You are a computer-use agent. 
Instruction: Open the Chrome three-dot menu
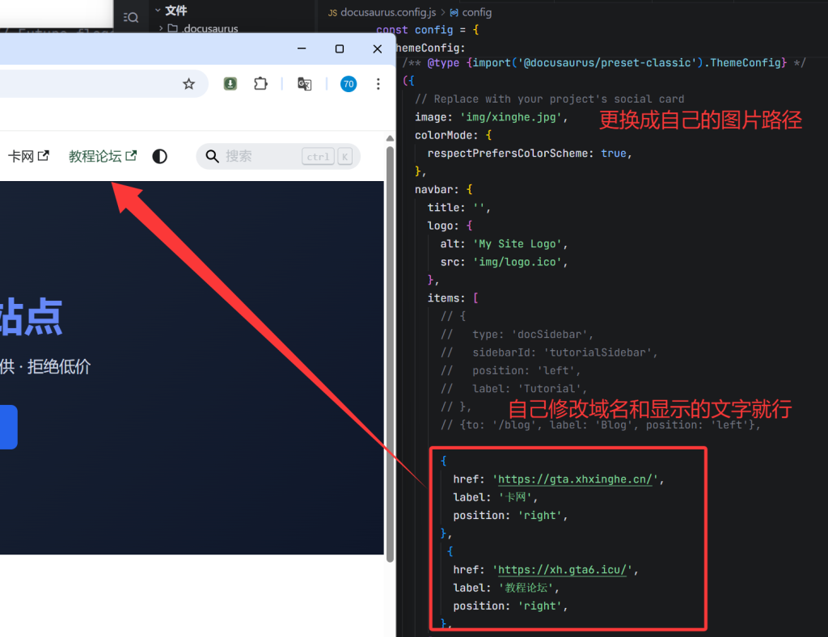coord(378,84)
